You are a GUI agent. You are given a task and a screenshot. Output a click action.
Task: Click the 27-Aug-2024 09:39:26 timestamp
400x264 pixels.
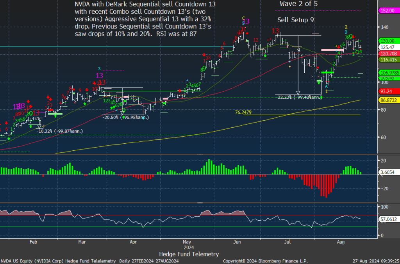376,261
